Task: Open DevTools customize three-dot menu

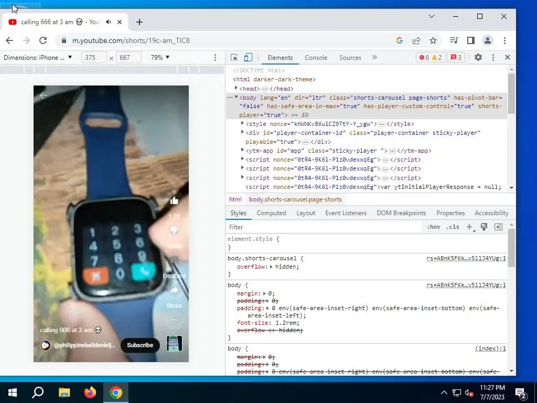Action: tap(493, 58)
